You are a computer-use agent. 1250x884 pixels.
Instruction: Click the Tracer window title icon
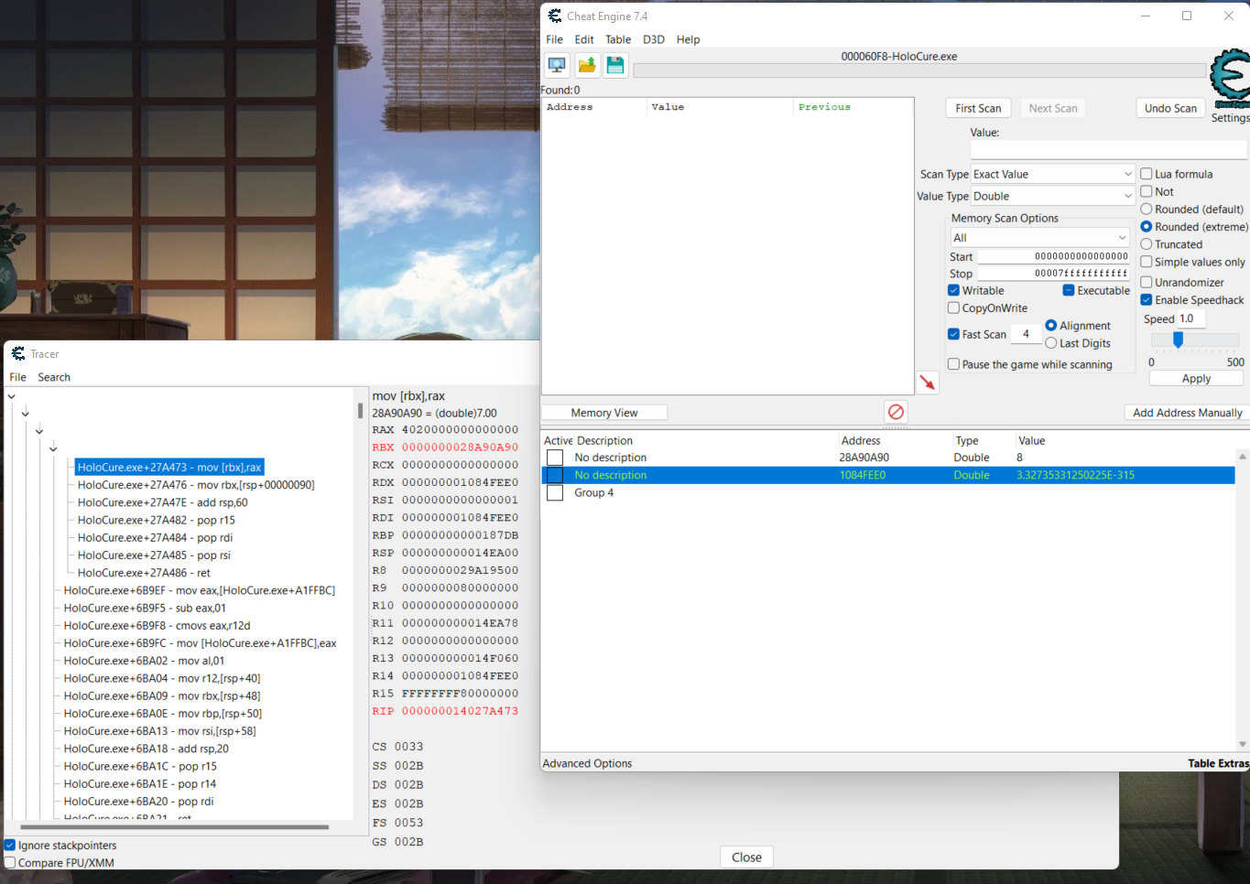pyautogui.click(x=17, y=354)
